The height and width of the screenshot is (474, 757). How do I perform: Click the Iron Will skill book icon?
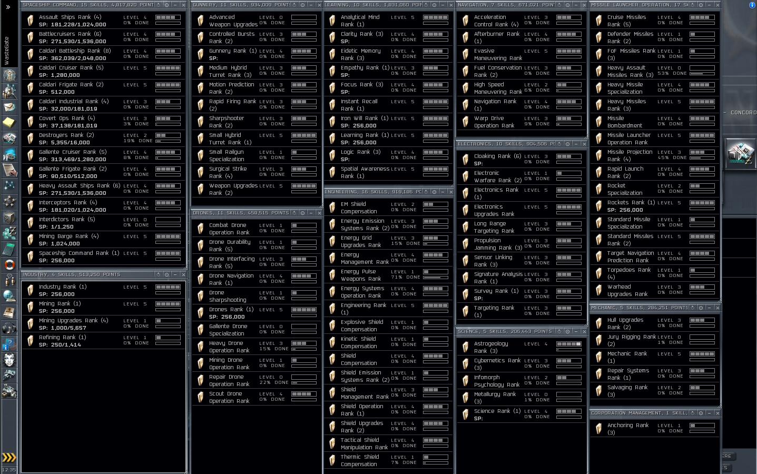tap(332, 122)
